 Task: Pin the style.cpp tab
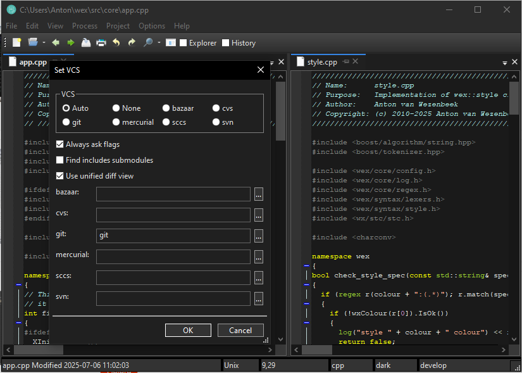click(x=345, y=61)
